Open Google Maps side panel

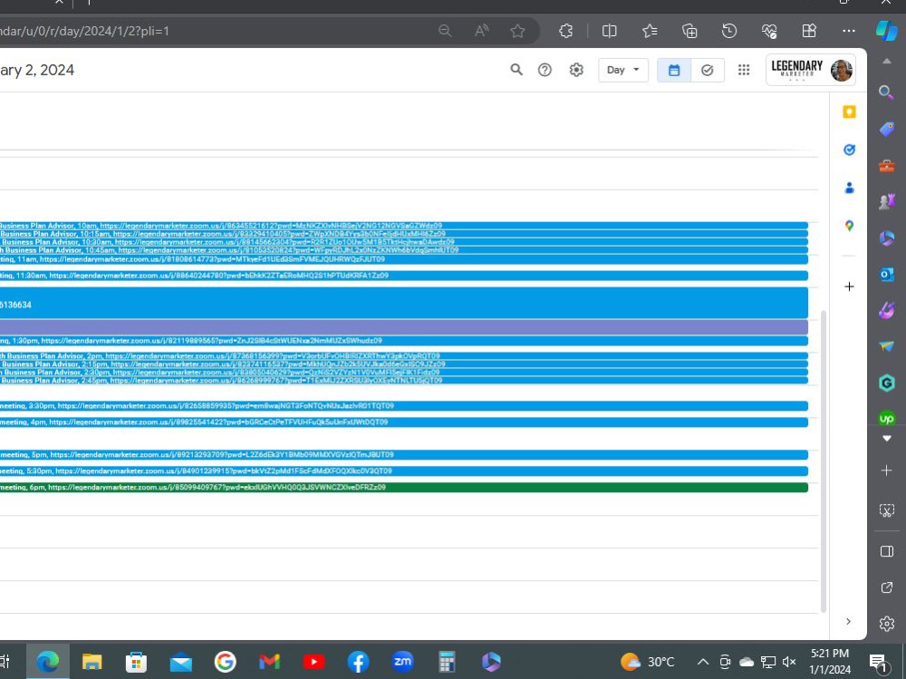click(849, 226)
